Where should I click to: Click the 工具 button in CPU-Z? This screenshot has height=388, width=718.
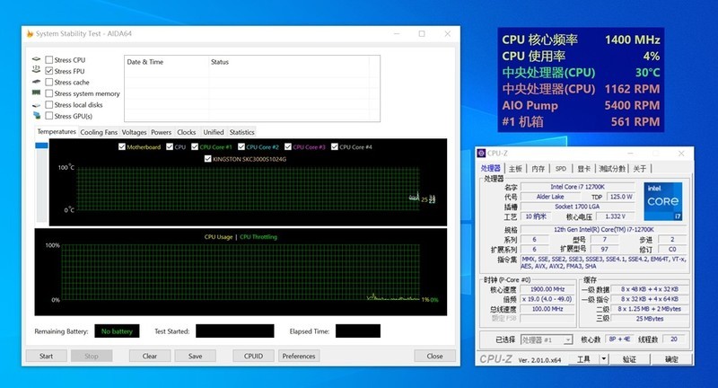583,358
